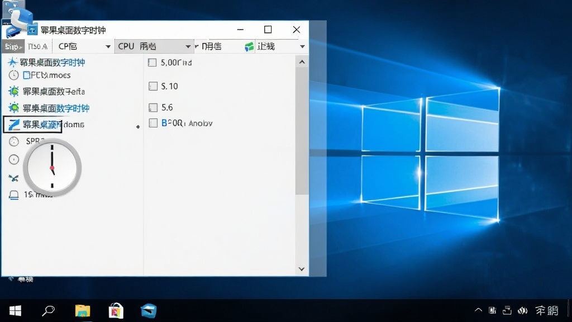Click the first tray icon after the chevron

click(493, 311)
